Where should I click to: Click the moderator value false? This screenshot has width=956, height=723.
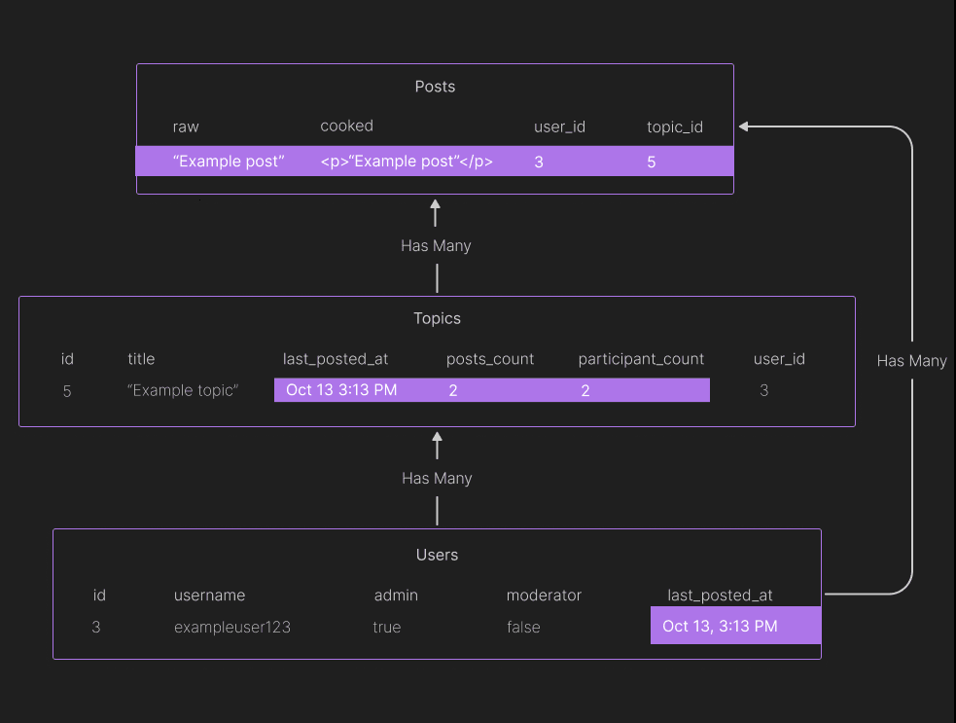pos(523,628)
